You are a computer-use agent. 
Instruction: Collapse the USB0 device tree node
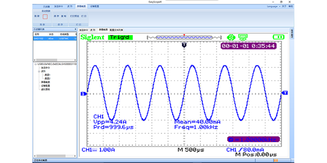point(35,64)
